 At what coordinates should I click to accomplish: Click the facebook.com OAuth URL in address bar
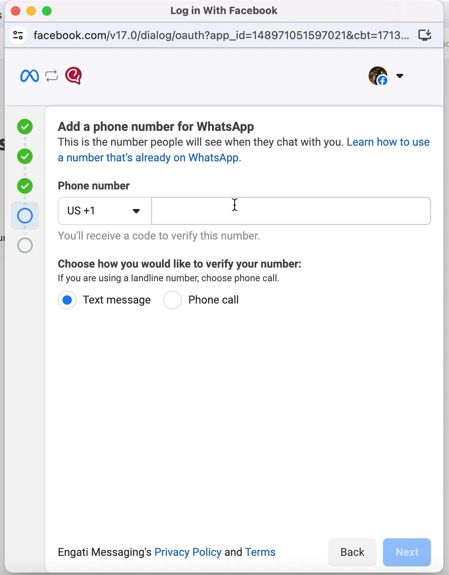[221, 35]
